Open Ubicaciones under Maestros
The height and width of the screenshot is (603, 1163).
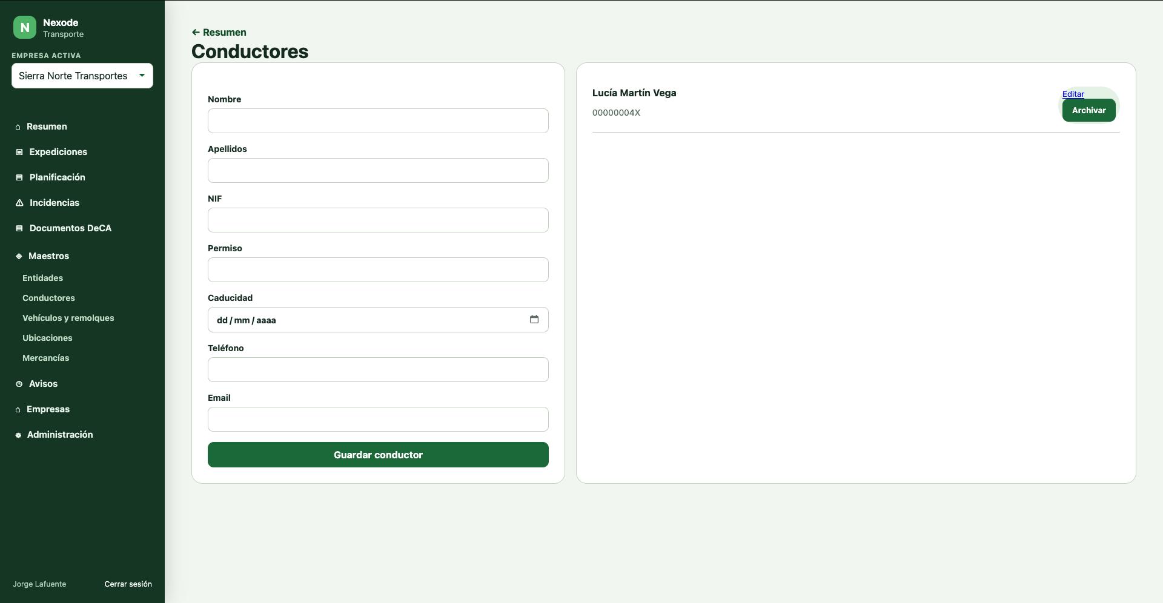point(47,338)
